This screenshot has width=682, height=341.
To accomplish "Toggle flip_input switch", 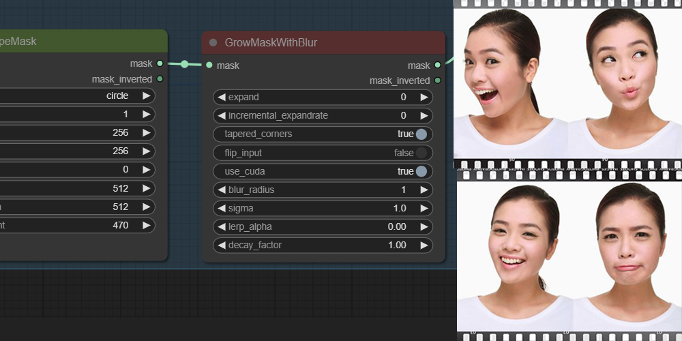I will (421, 153).
